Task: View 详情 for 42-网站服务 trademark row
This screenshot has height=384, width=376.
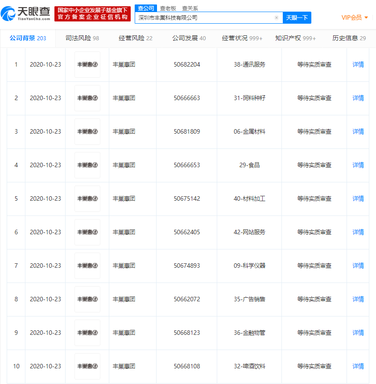Action: (358, 232)
